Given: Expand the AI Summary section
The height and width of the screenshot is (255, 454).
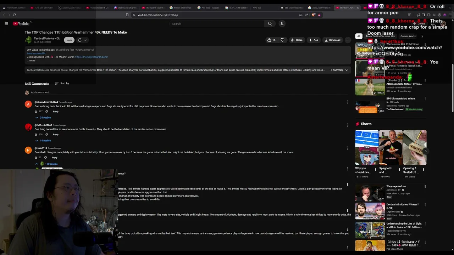Looking at the screenshot, I should pos(339,70).
